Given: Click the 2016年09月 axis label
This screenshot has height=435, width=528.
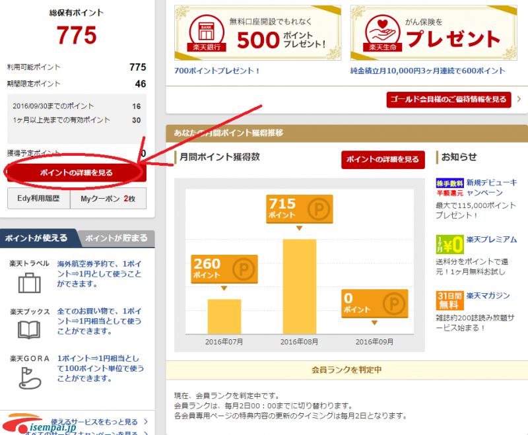Looking at the screenshot, I should [374, 342].
